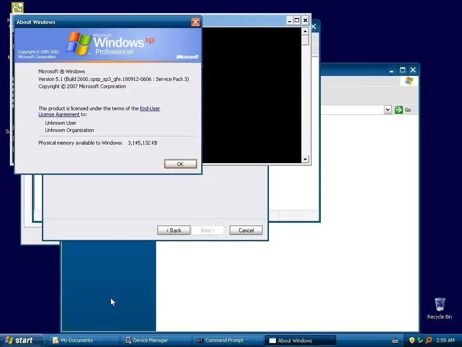Close the Command Prompt window
The image size is (462, 347).
click(305, 20)
